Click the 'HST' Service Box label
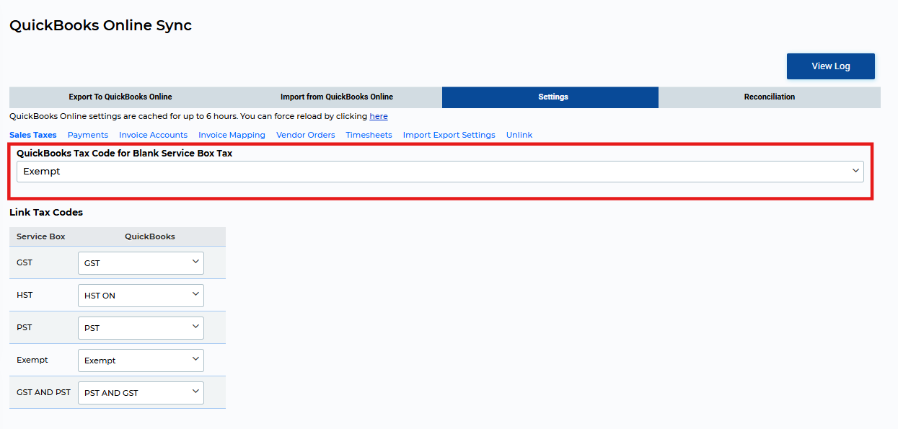This screenshot has height=429, width=898. (x=25, y=295)
